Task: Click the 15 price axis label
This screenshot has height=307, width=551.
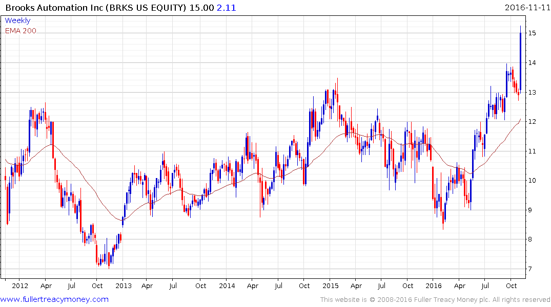Action: tap(532, 33)
